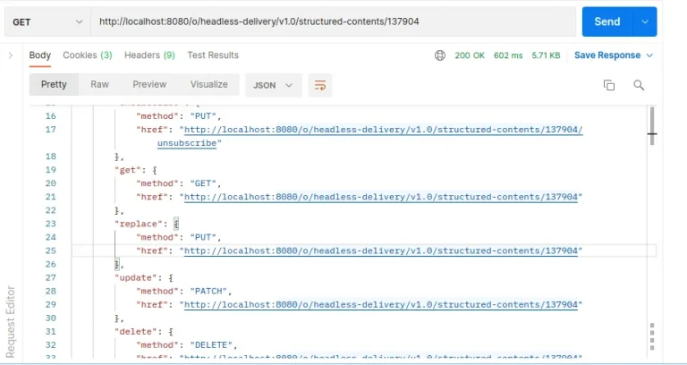This screenshot has width=687, height=365.
Task: Click line number 23 in the gutter
Action: pos(50,224)
